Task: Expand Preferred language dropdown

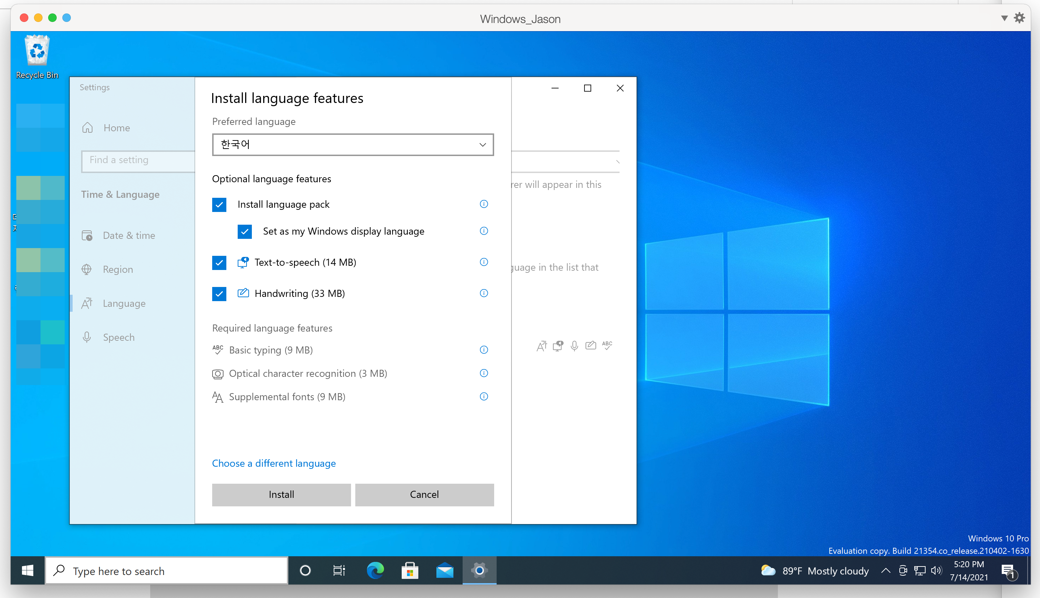Action: (x=353, y=145)
